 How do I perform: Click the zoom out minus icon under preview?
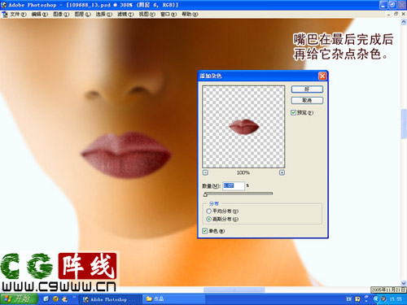point(205,172)
